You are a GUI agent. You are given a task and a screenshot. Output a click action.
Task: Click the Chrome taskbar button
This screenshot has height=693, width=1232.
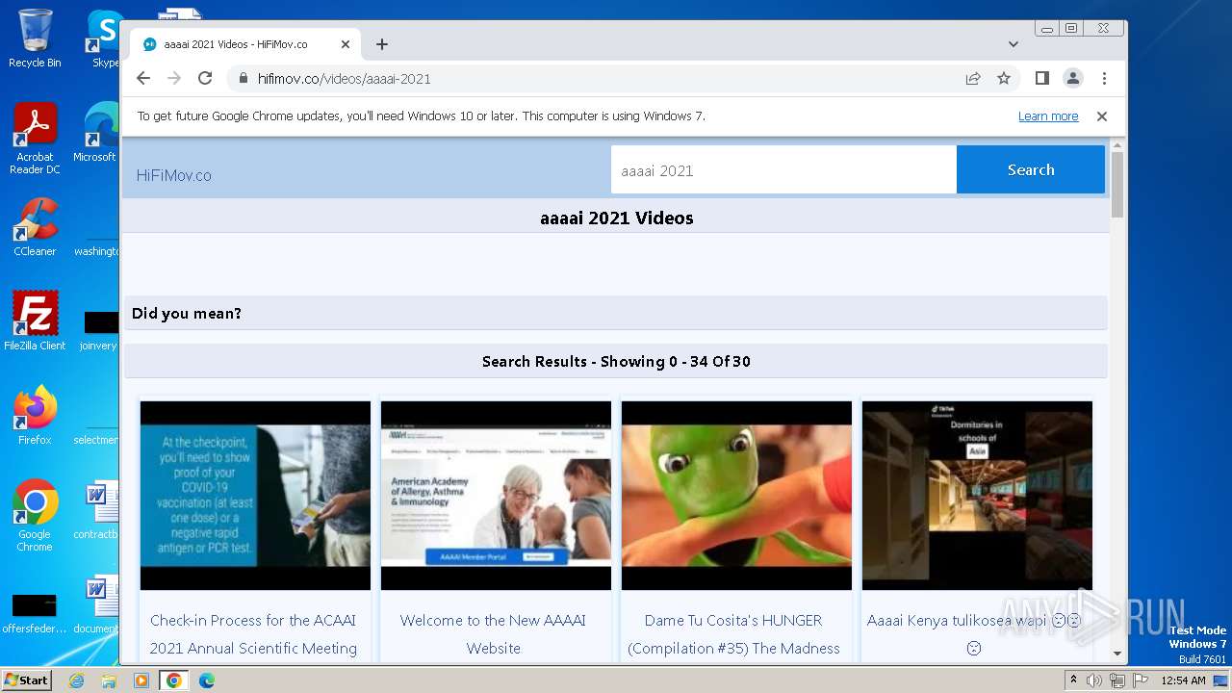[174, 680]
